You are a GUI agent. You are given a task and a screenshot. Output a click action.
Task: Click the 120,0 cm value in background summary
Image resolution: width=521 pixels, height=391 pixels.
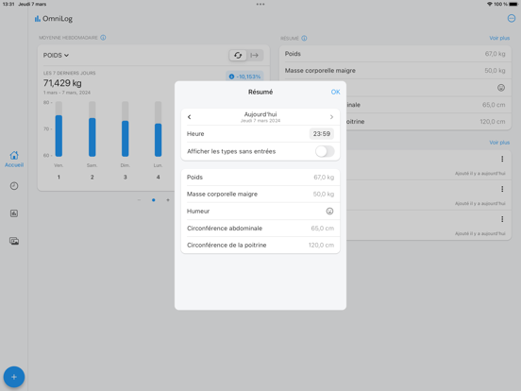(x=493, y=122)
